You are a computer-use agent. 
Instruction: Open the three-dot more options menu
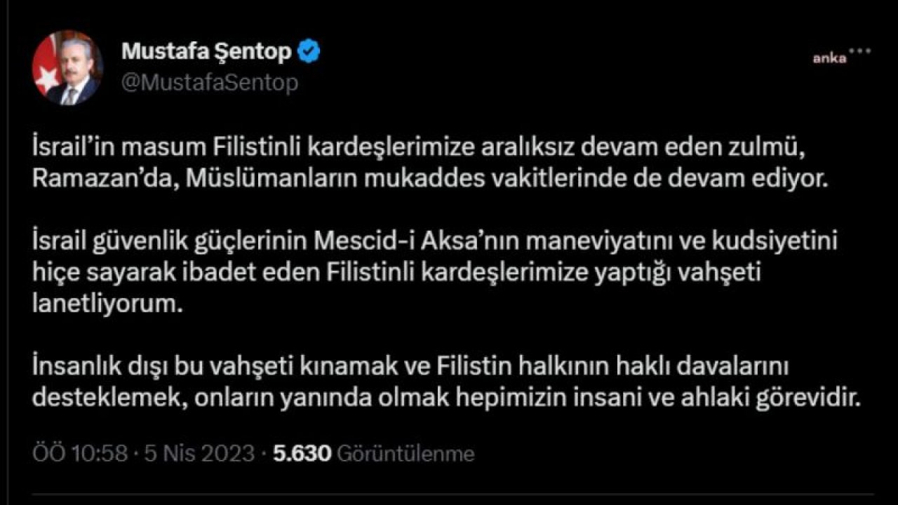click(x=859, y=50)
